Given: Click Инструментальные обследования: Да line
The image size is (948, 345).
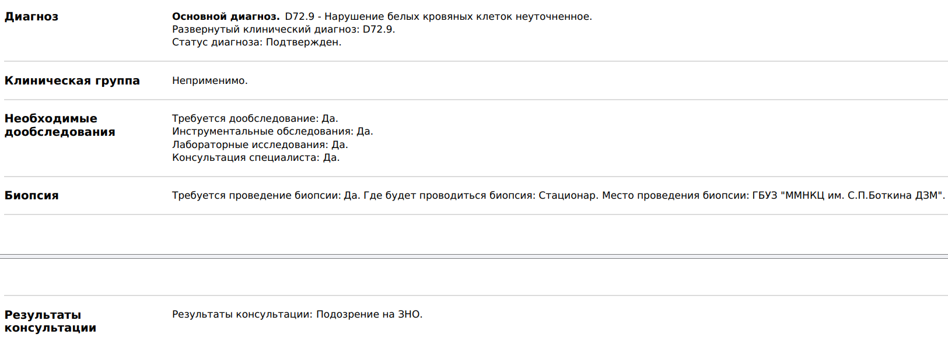Looking at the screenshot, I should pyautogui.click(x=272, y=132).
